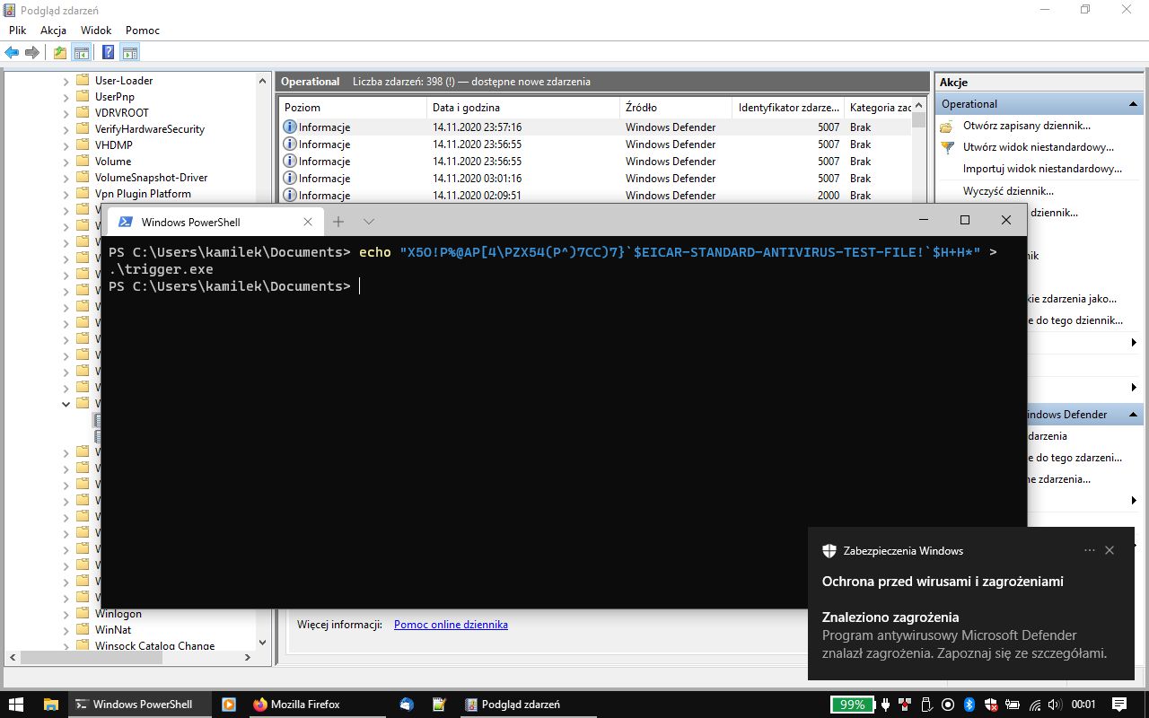Collapse the Operational section in Actions pane
Image resolution: width=1149 pixels, height=718 pixels.
pos(1134,104)
